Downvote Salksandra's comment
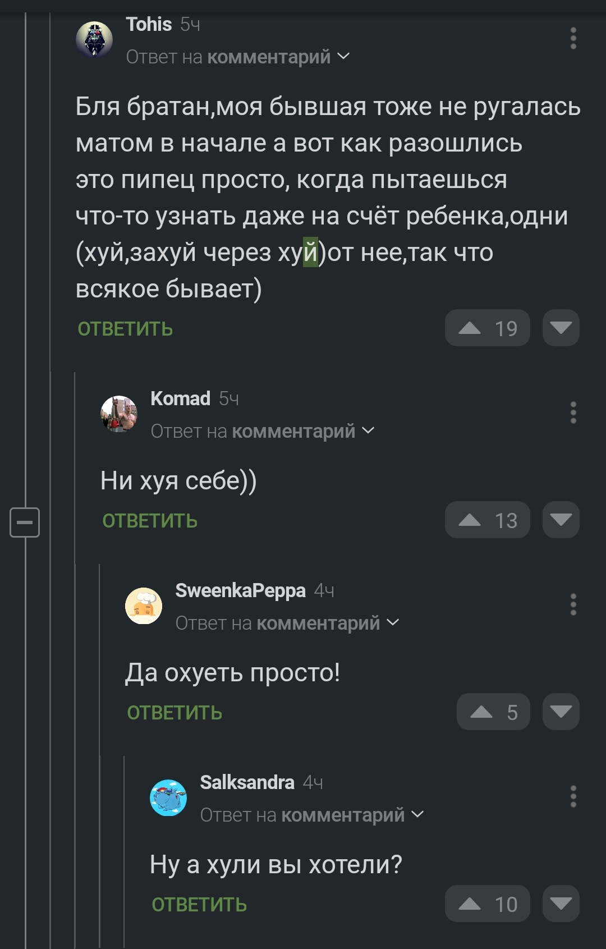The height and width of the screenshot is (949, 606). (561, 904)
